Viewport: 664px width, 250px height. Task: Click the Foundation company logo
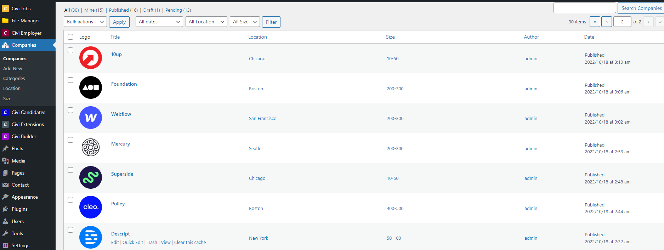coord(91,87)
